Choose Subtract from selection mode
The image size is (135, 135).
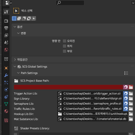24,18
